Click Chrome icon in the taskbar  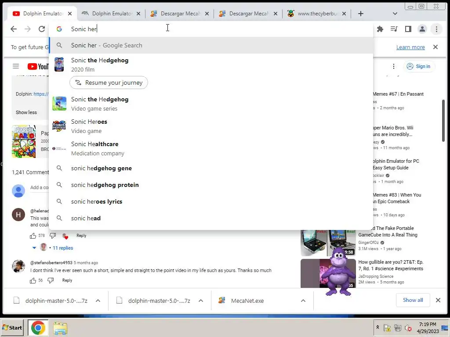pos(38,328)
